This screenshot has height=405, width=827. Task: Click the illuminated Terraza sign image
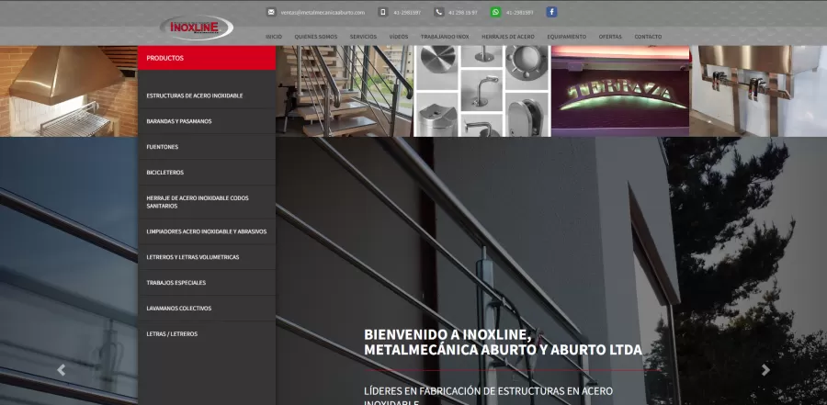point(618,91)
